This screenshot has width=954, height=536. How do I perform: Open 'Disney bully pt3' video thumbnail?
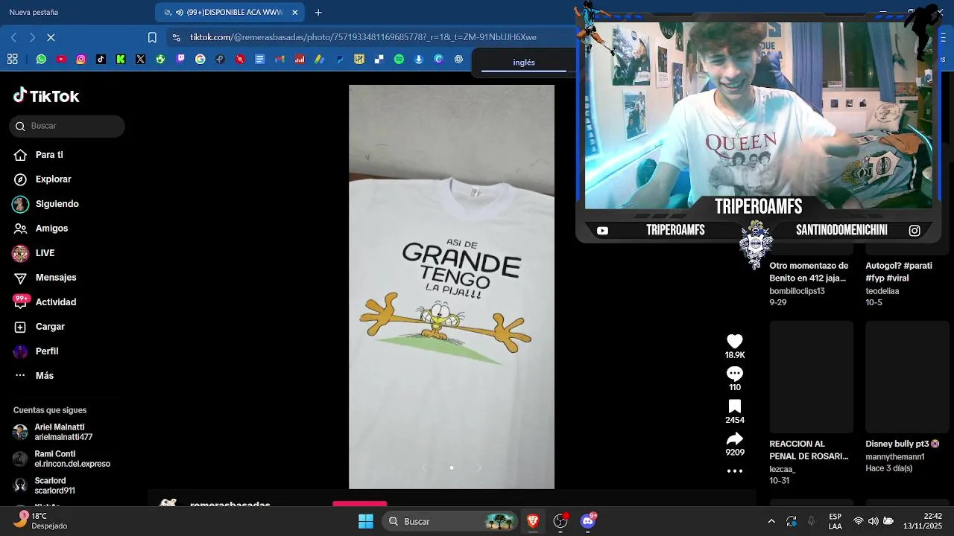(907, 377)
